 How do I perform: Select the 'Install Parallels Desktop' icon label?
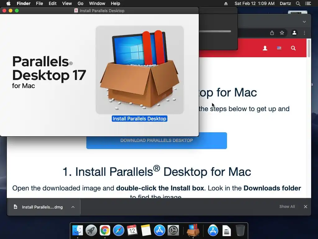139,119
